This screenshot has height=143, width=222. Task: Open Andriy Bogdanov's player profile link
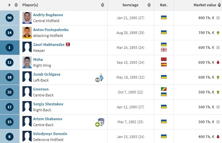click(x=47, y=15)
